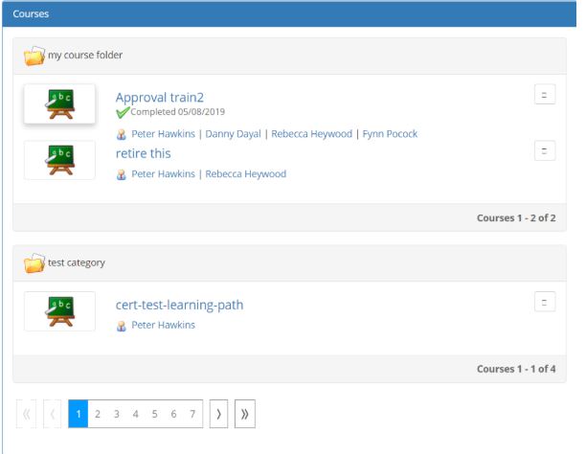Click the 'Courses 1 - 1 of 4' count
The width and height of the screenshot is (586, 454).
(x=516, y=369)
